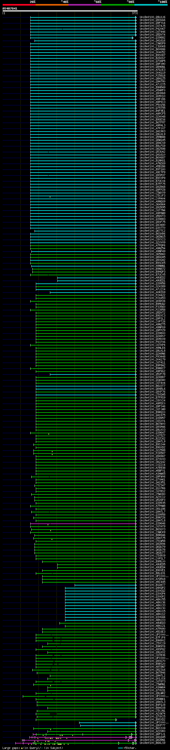Open the UniRef100_A5ARF0 hit
The height and width of the screenshot is (750, 170).
point(152,90)
